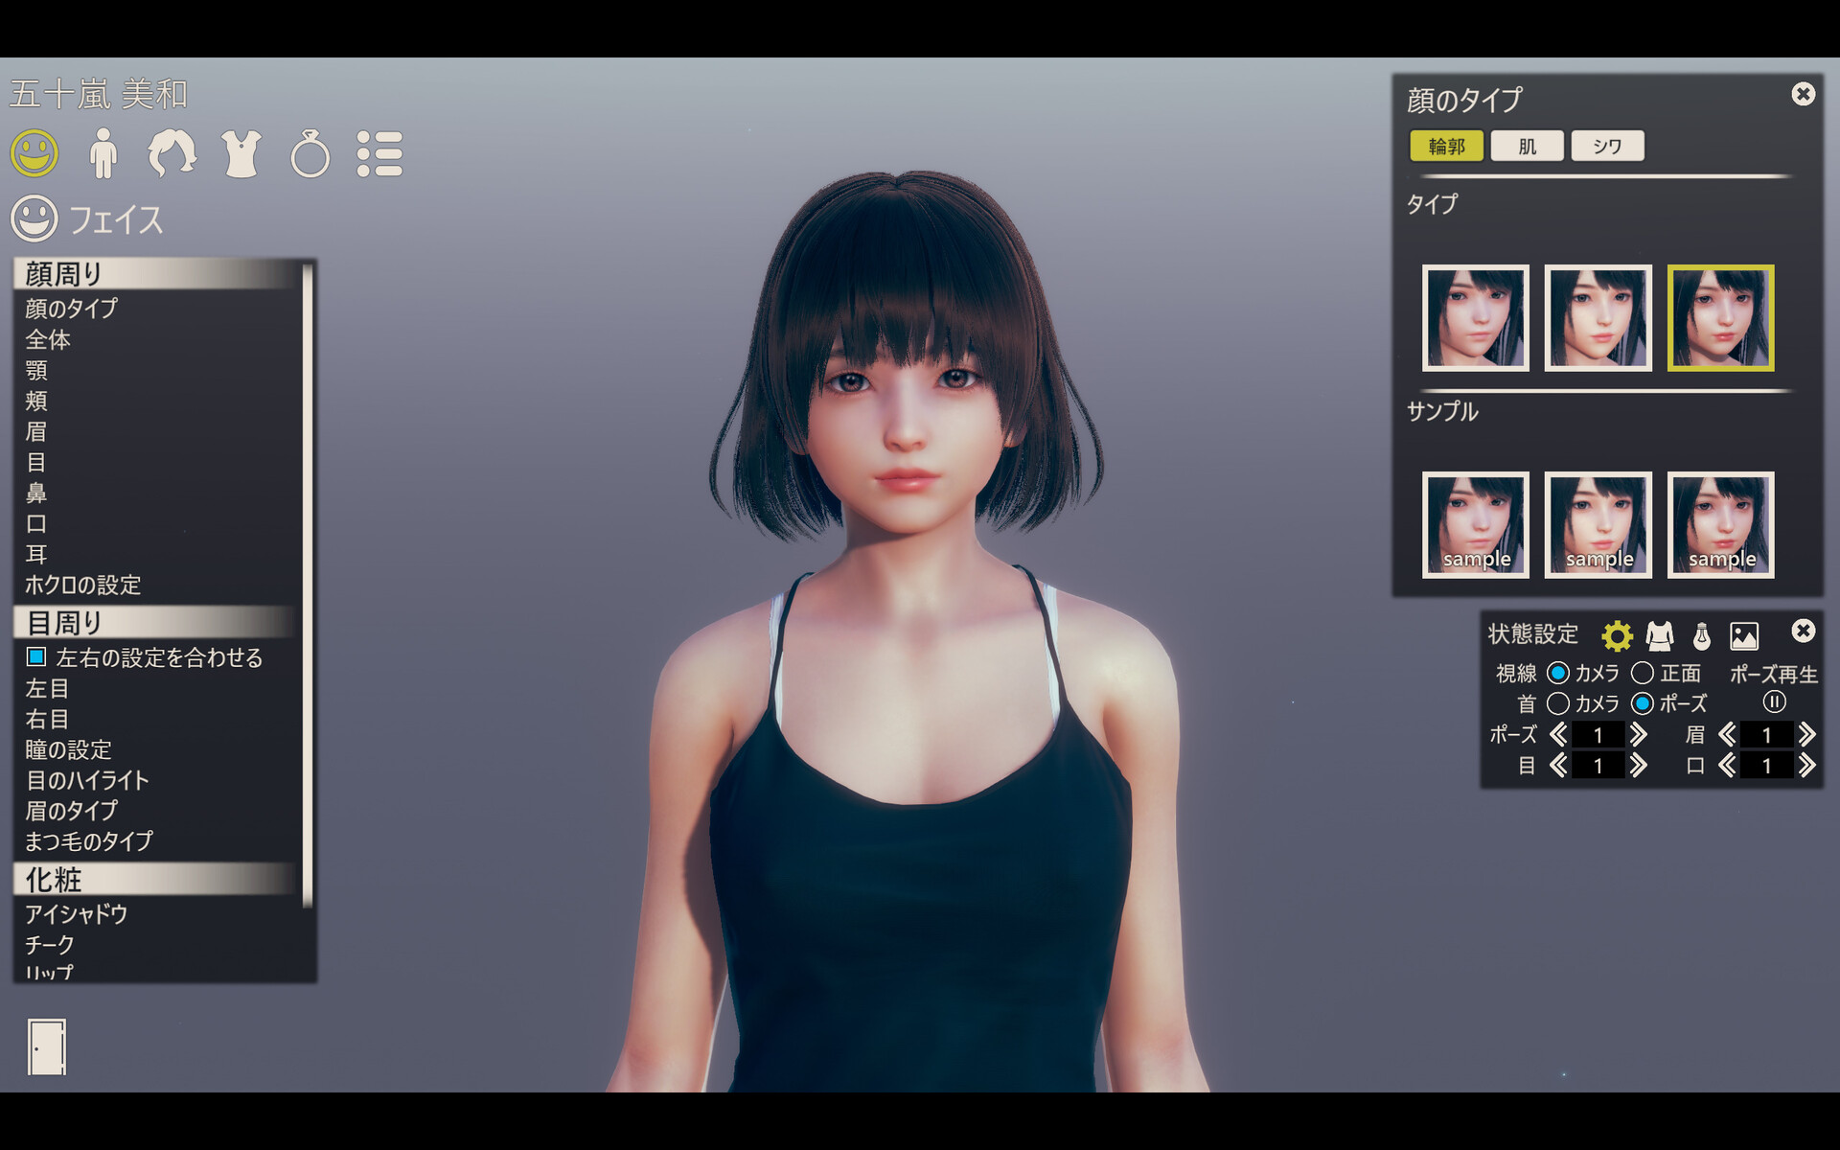Select the Face smiley category icon
1840x1150 pixels.
coord(34,153)
